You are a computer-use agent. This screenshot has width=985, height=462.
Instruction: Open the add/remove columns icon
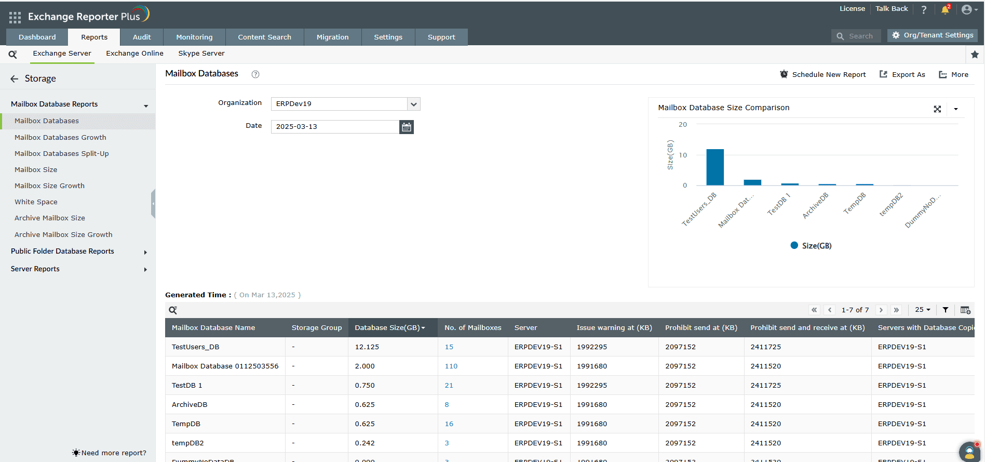pos(965,310)
